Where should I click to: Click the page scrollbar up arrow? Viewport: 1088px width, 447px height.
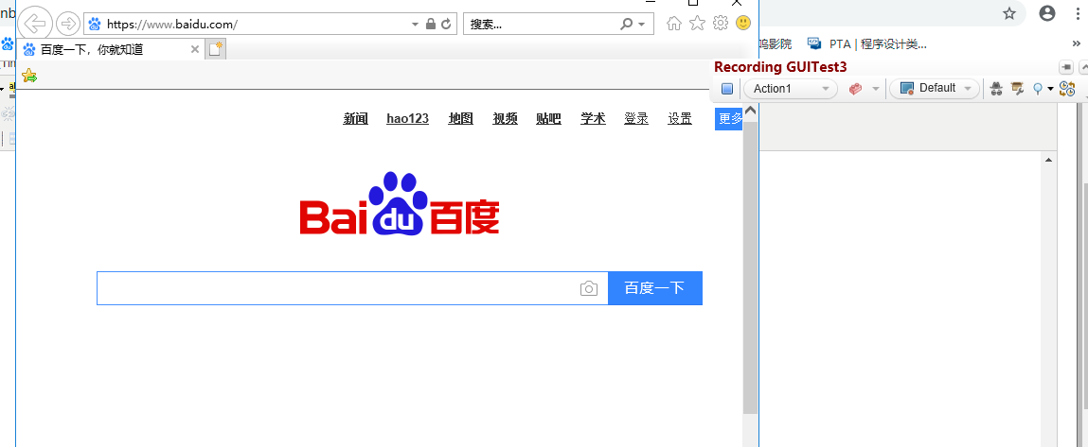click(x=750, y=111)
